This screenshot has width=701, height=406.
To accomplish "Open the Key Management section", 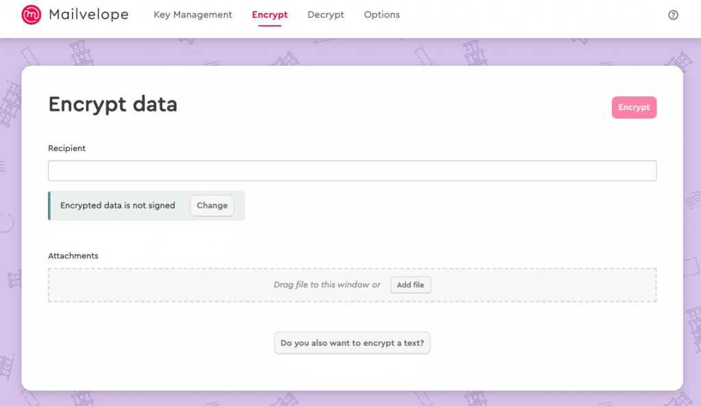I will [192, 14].
